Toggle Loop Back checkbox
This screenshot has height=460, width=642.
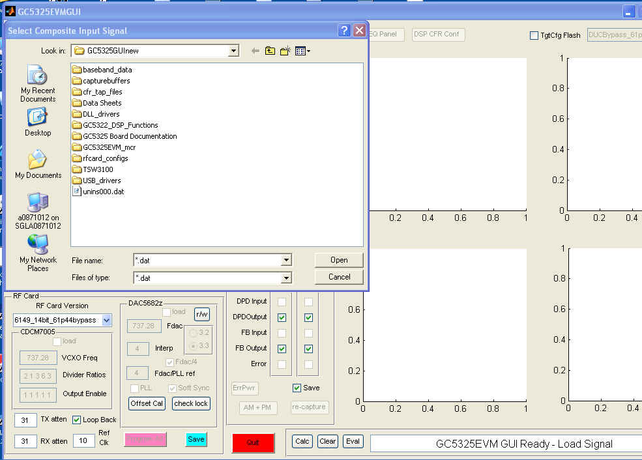tap(76, 420)
